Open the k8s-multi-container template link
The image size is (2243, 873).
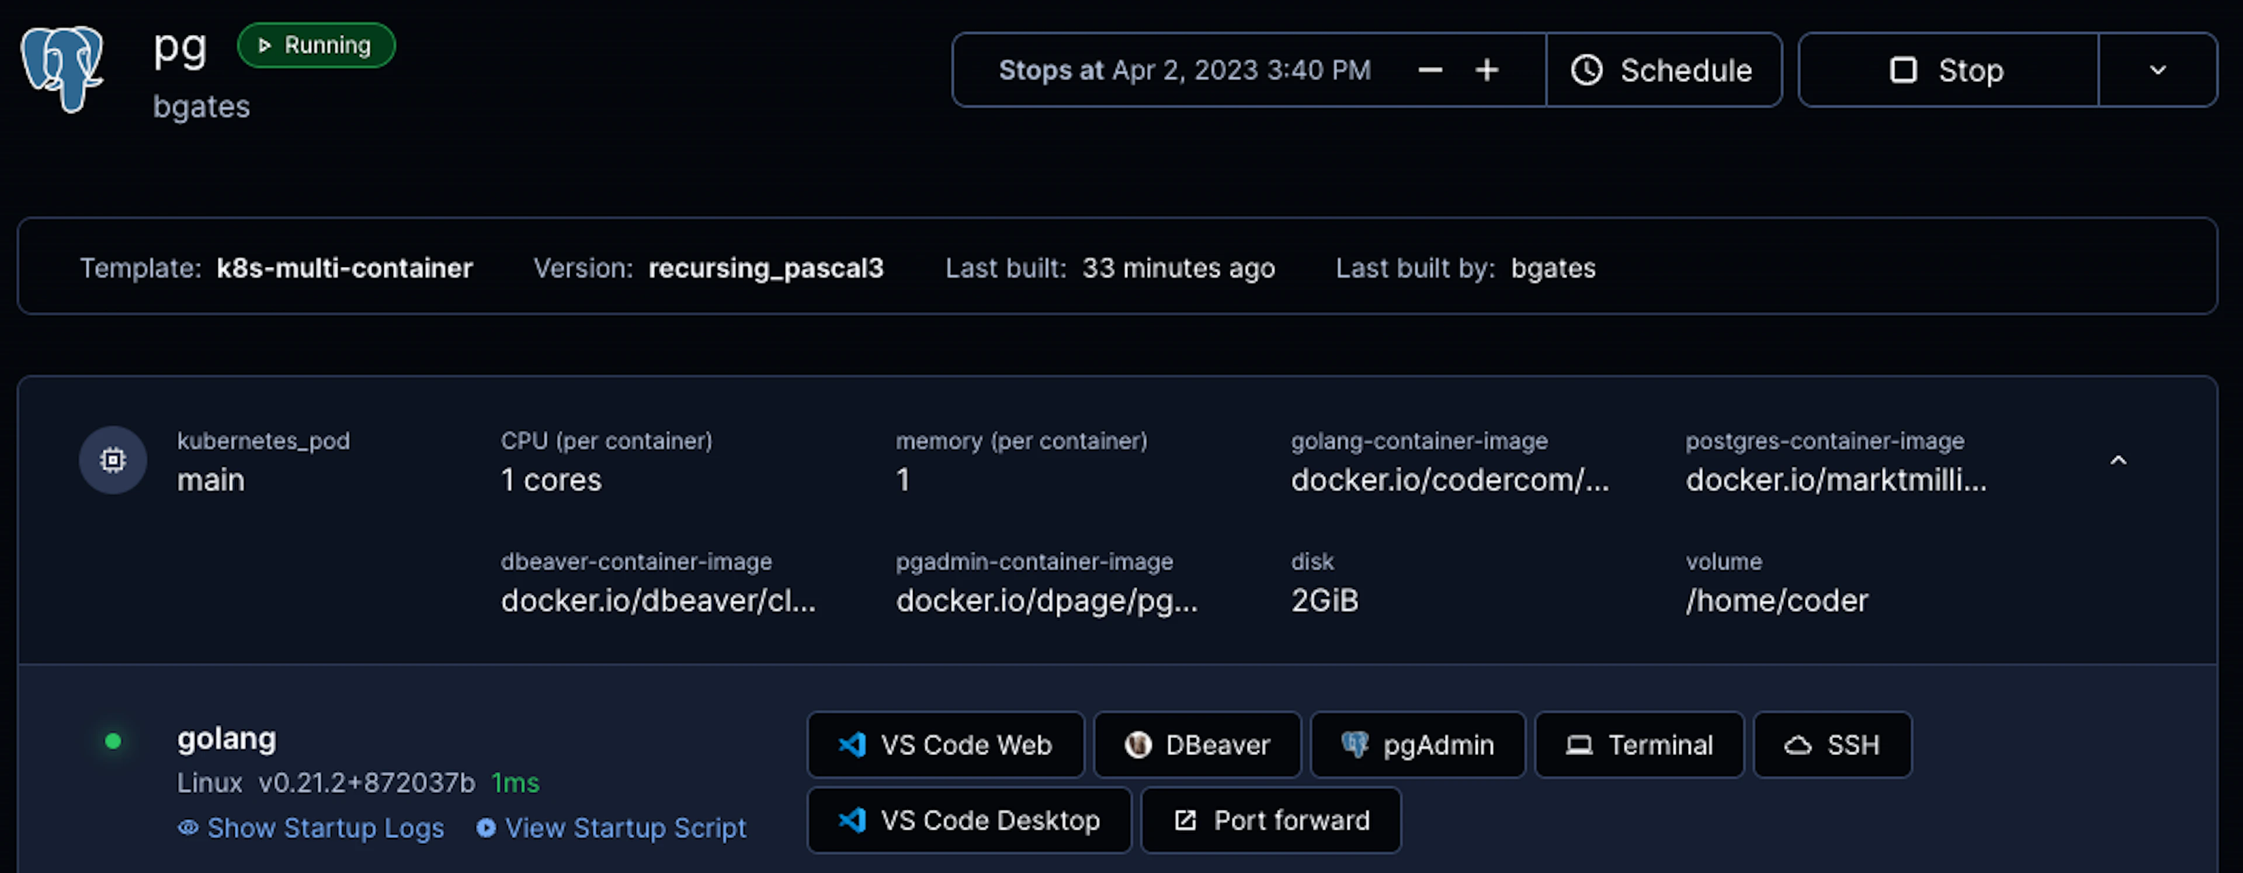345,268
